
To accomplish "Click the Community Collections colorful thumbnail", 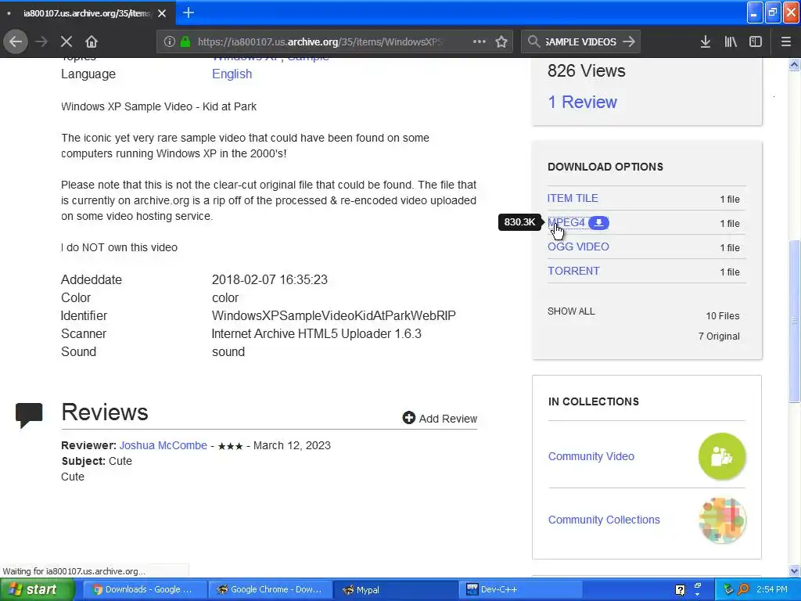I will tap(722, 520).
